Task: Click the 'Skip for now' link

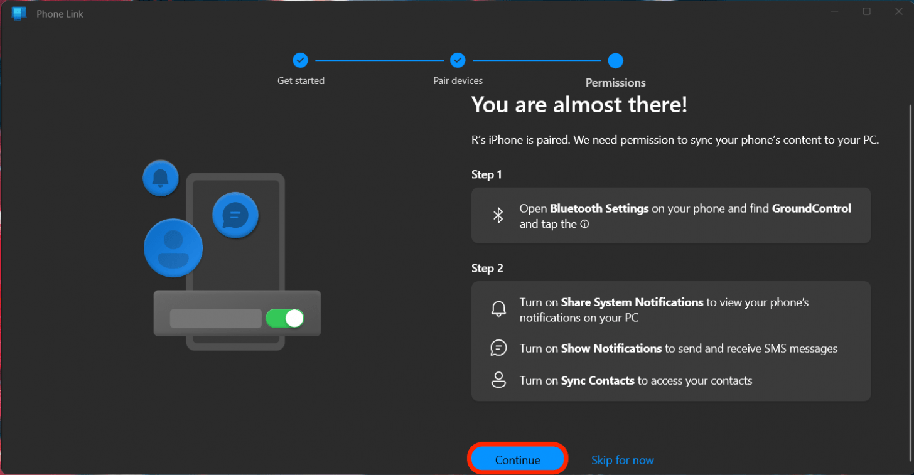Action: (622, 460)
